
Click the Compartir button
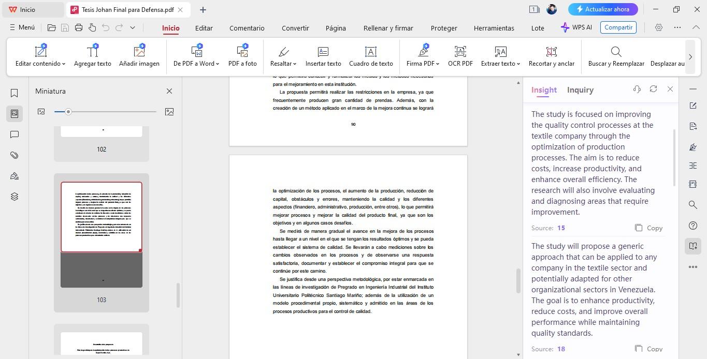(x=618, y=27)
